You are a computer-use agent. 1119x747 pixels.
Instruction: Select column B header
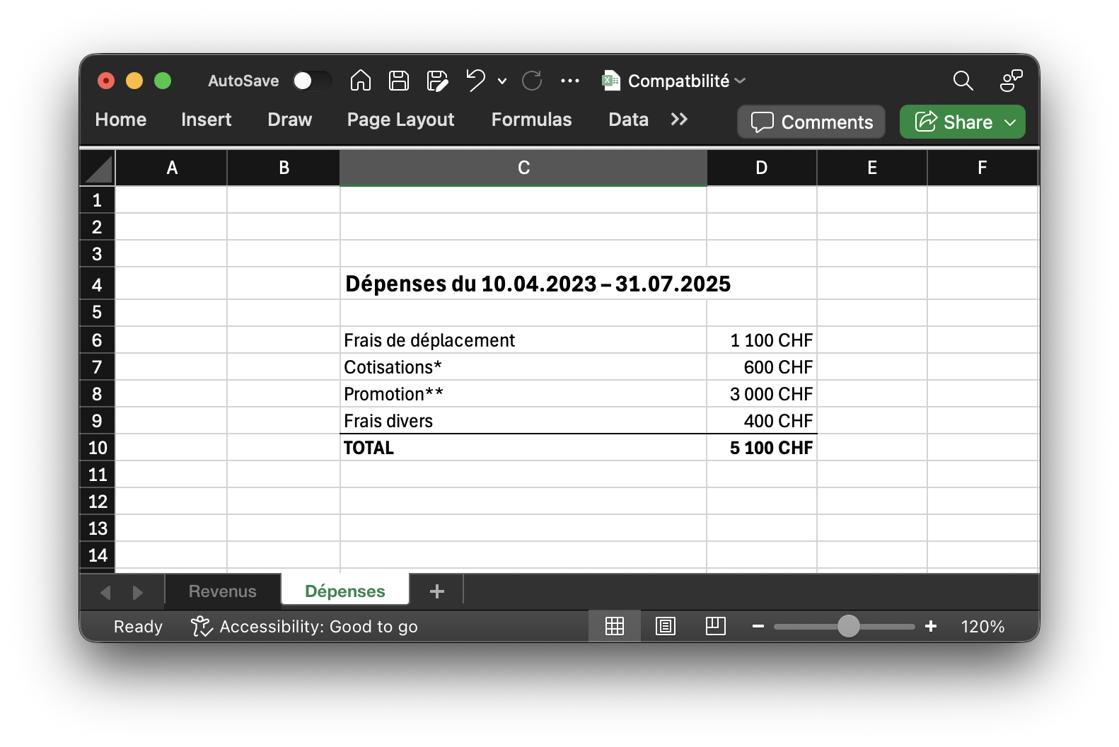[284, 168]
